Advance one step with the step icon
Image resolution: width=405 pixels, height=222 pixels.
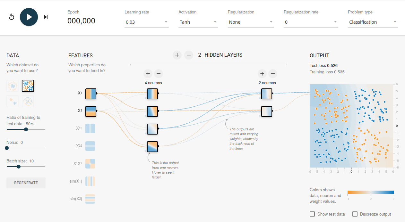46,17
